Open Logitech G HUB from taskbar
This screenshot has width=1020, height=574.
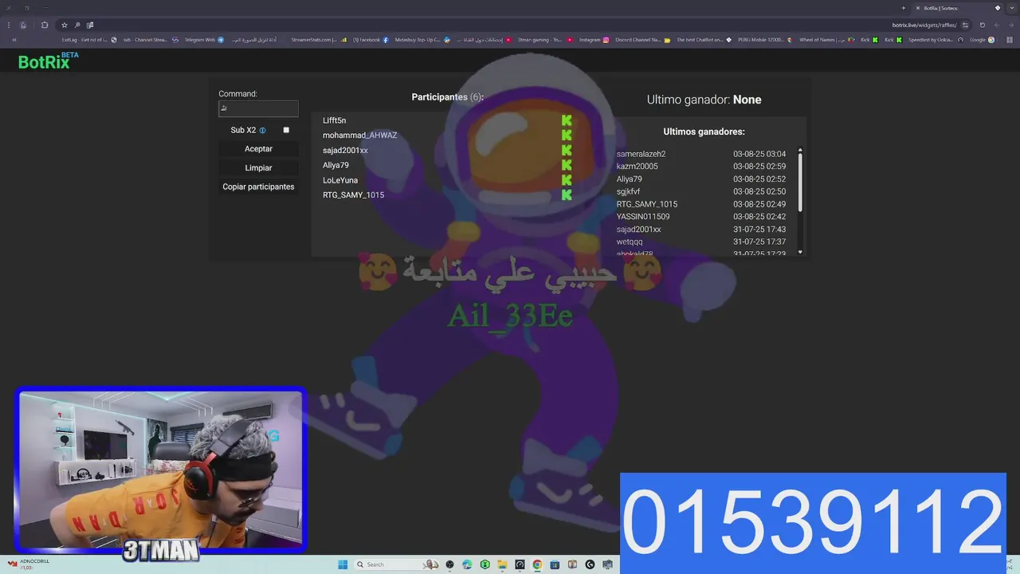pyautogui.click(x=590, y=564)
